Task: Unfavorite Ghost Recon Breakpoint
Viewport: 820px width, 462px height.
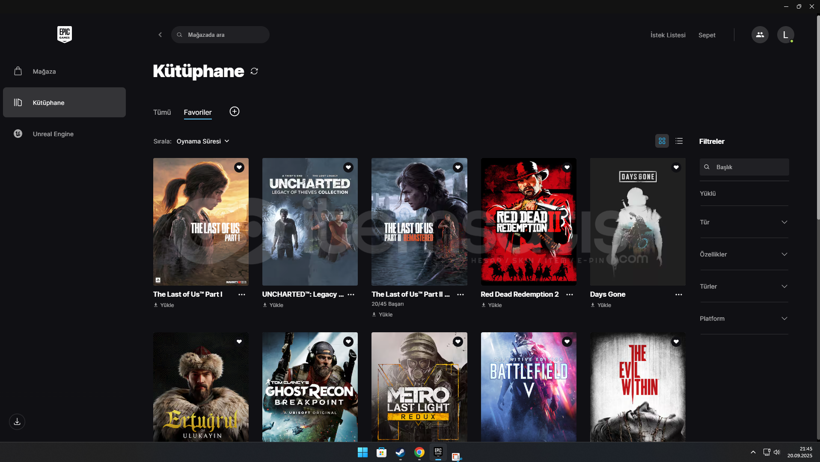Action: pos(348,342)
